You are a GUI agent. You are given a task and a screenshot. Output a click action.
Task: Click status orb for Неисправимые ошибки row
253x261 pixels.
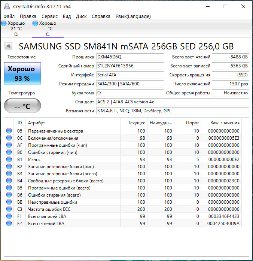[9, 202]
